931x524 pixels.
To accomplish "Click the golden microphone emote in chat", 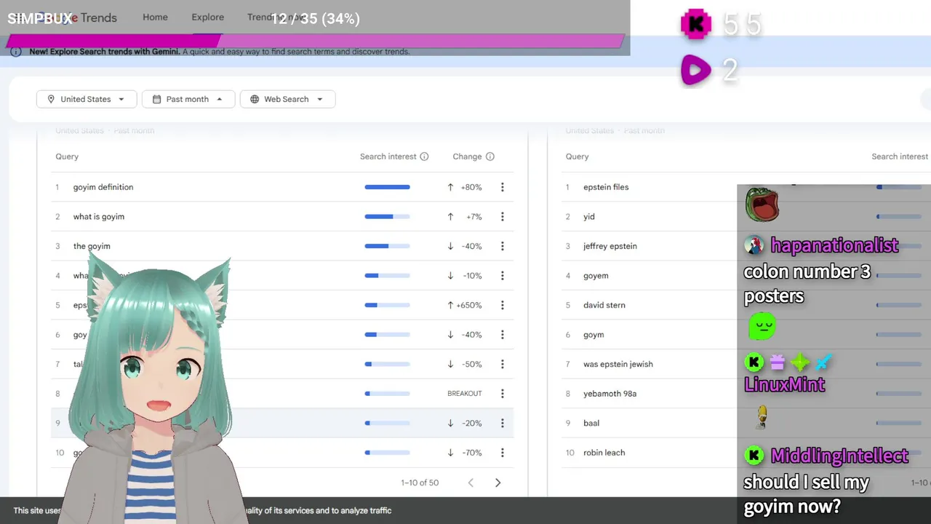I will tap(762, 418).
